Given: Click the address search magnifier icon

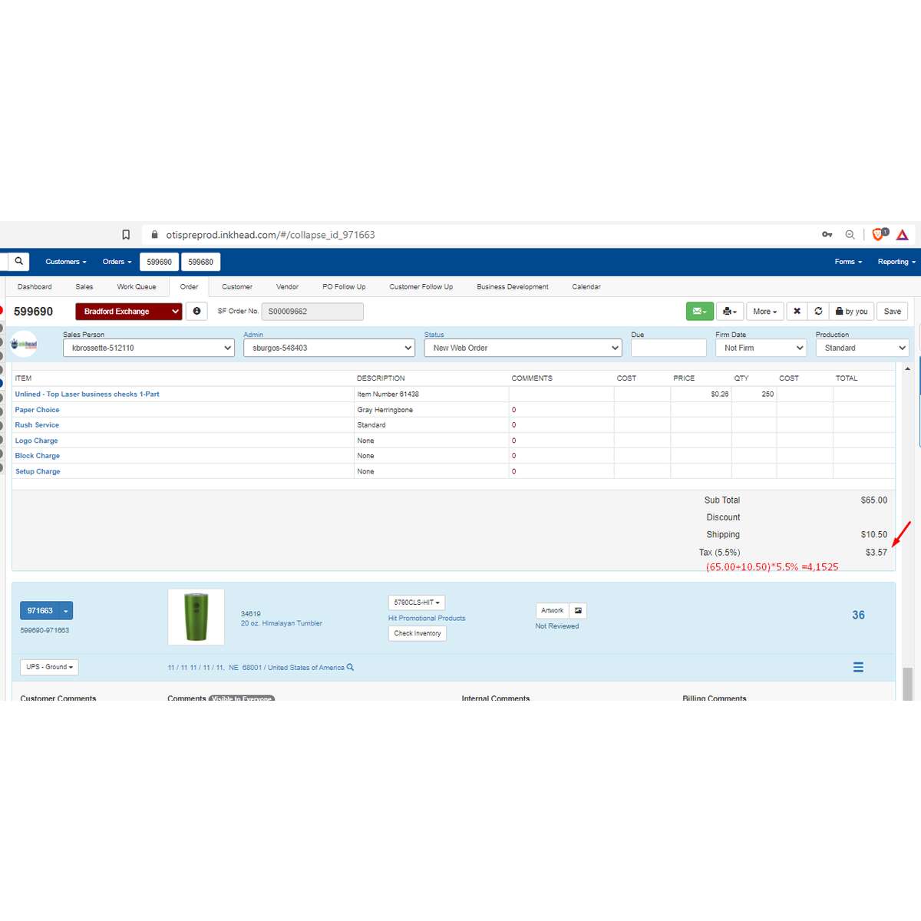Looking at the screenshot, I should 350,668.
